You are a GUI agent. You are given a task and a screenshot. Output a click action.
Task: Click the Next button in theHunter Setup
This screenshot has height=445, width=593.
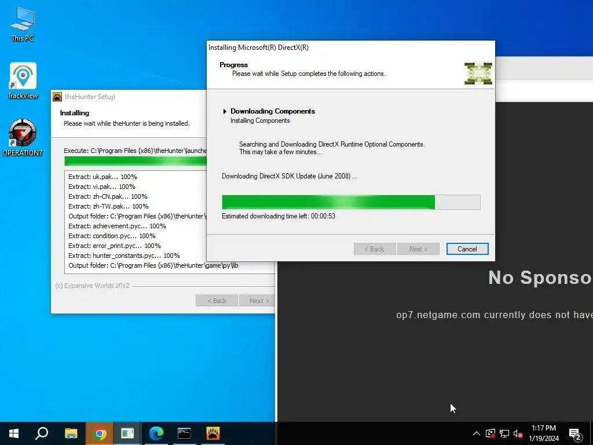(x=257, y=301)
